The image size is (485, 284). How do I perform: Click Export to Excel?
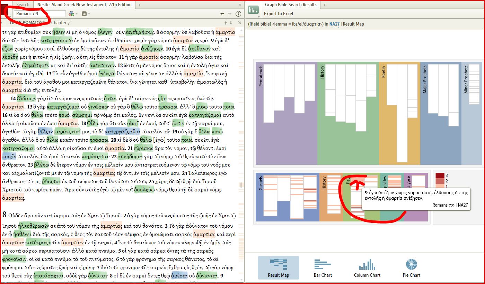click(279, 14)
